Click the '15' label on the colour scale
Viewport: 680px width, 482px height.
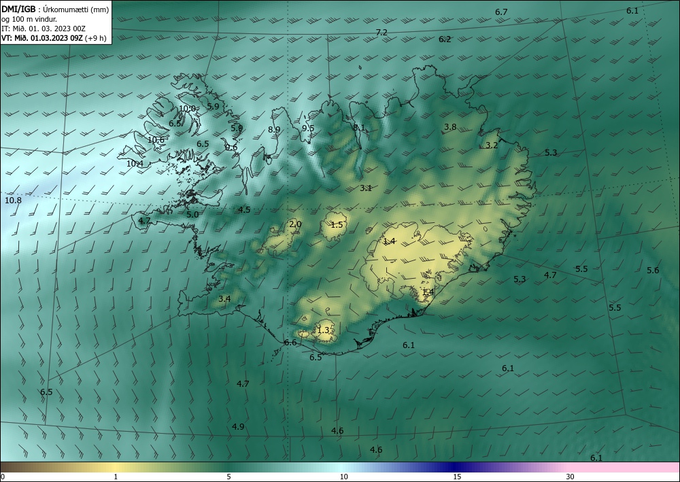click(x=457, y=477)
